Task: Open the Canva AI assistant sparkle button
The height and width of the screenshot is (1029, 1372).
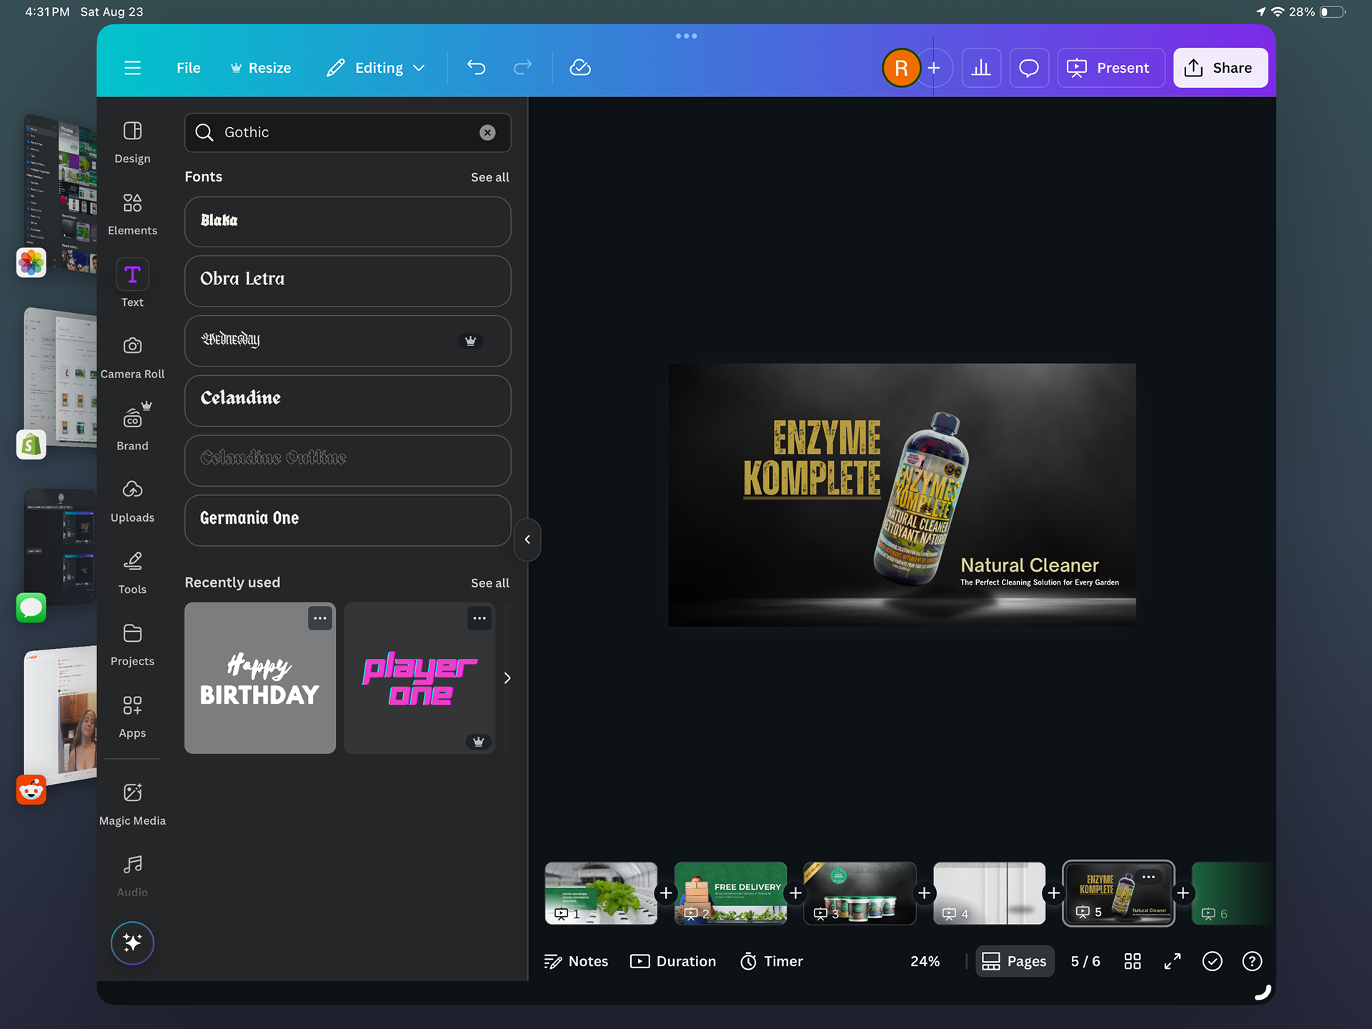Action: pos(132,943)
